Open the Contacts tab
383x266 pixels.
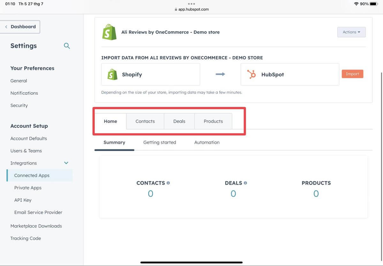145,121
